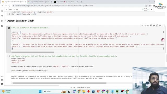Run the llm OpenAI temperature cell
The width and height of the screenshot is (167, 94).
point(9,14)
